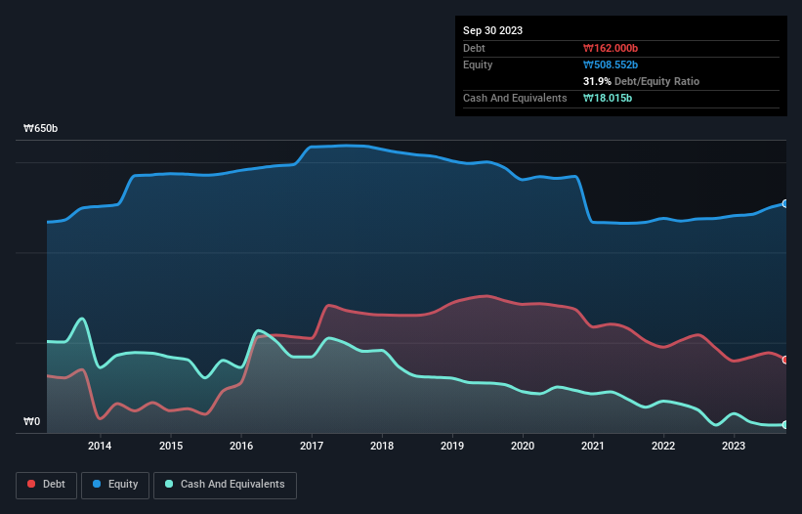Select the 31.9% Debt/Equity Ratio text
Screen dimensions: 802x514
click(641, 81)
